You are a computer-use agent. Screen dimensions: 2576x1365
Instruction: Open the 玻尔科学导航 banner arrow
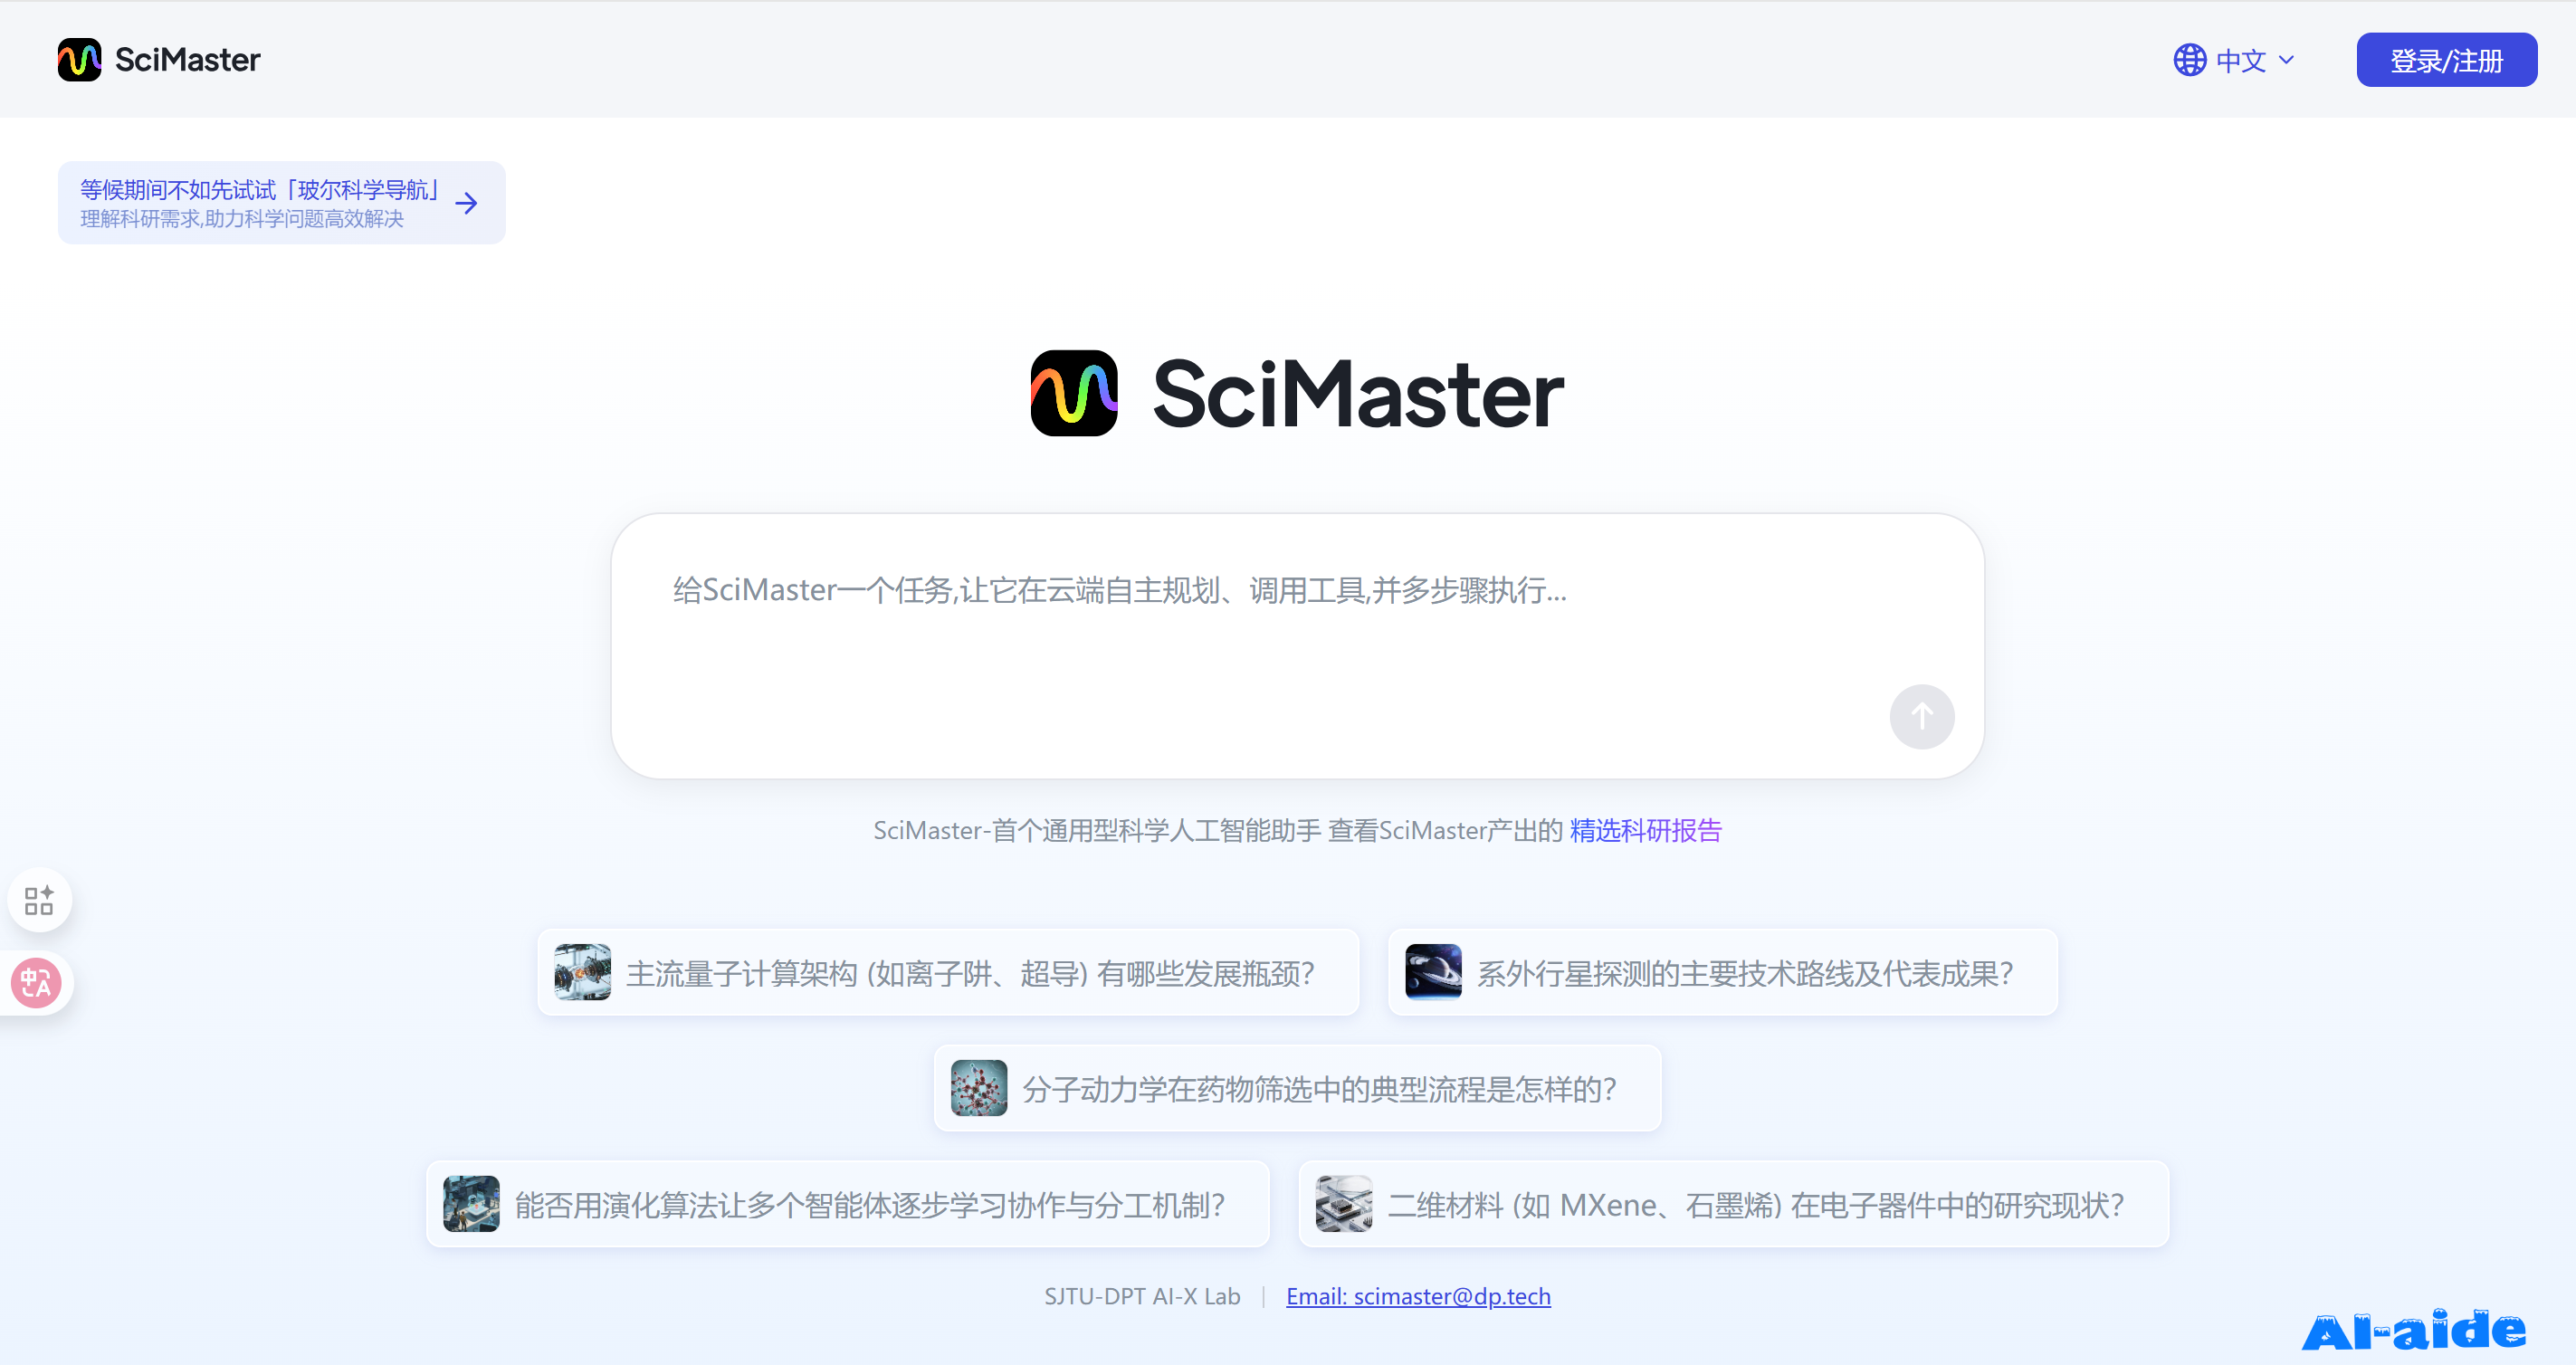click(466, 204)
